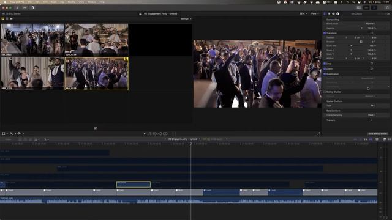Adjust the Scale (All) slider
392x220 pixels.
pos(352,46)
